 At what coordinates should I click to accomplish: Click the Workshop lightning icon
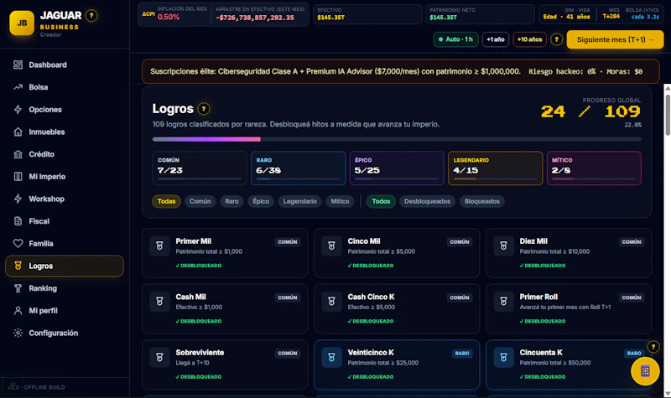pos(18,199)
